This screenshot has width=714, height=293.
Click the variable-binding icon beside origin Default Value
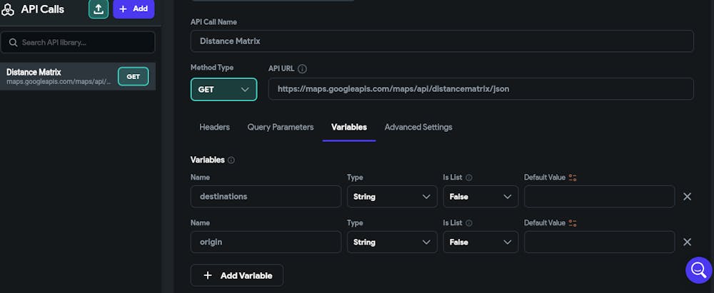tap(573, 223)
